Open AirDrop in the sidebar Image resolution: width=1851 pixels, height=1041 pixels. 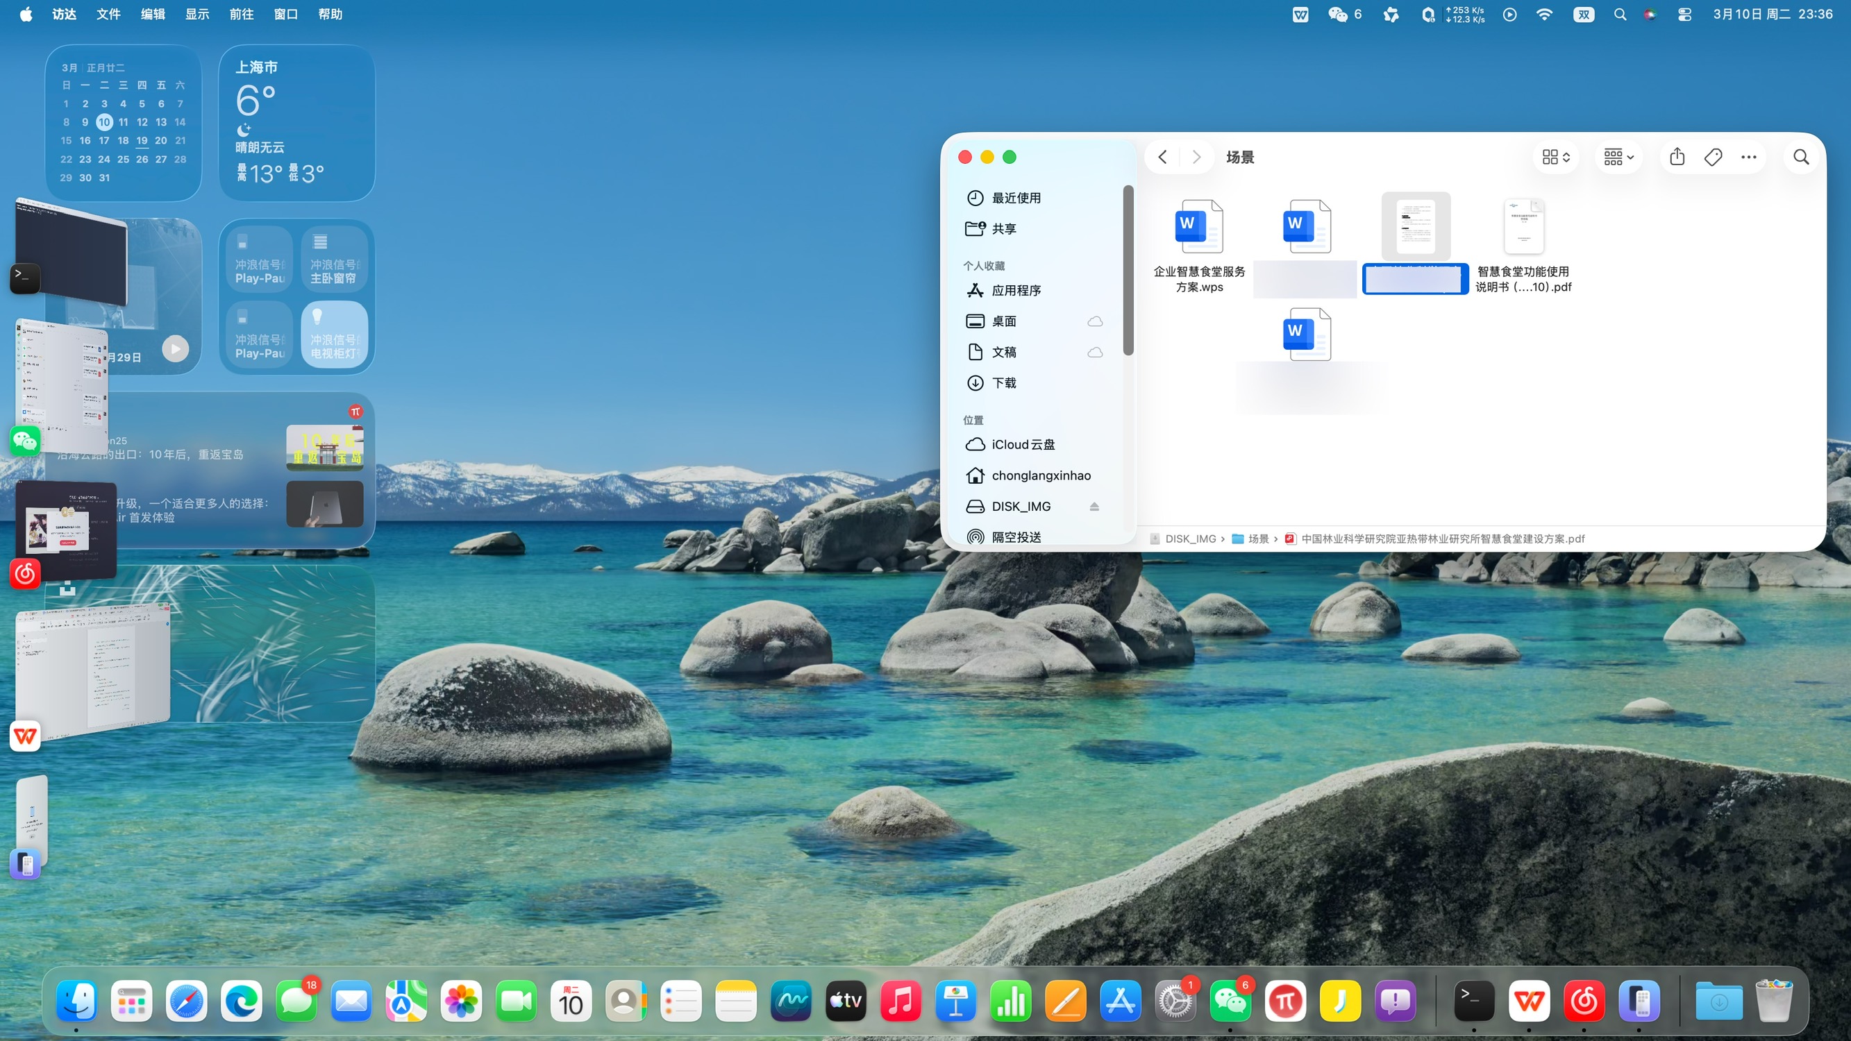[1015, 536]
